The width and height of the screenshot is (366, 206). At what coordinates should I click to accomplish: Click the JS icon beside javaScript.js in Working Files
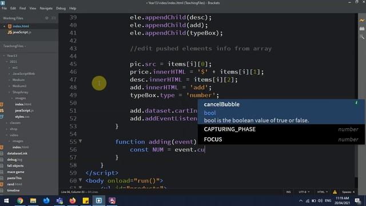(10, 32)
